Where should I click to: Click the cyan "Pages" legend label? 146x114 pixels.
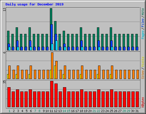pyautogui.click(x=143, y=35)
